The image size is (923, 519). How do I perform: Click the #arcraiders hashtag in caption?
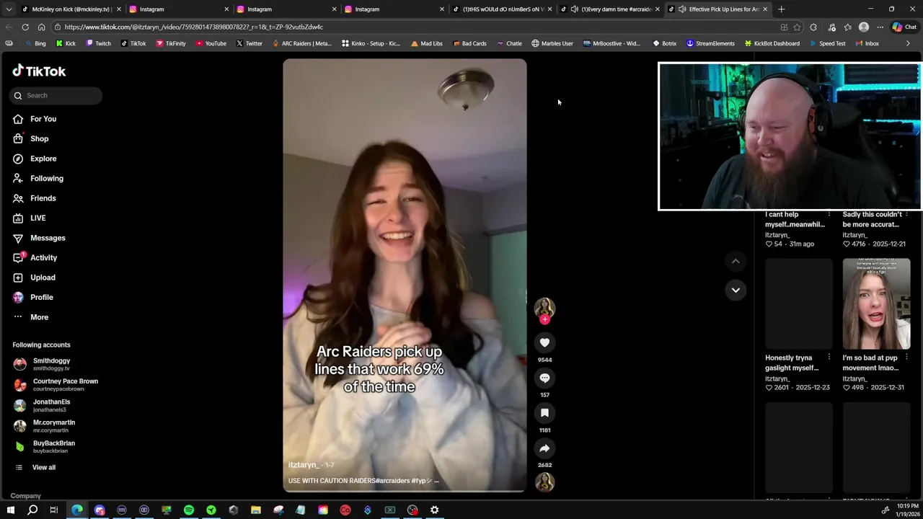394,481
